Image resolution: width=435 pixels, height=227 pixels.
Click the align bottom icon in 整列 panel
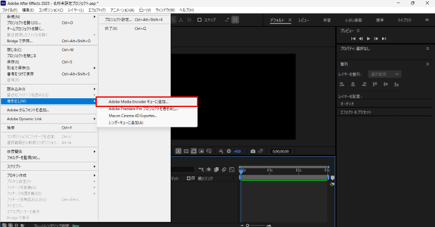(396, 84)
